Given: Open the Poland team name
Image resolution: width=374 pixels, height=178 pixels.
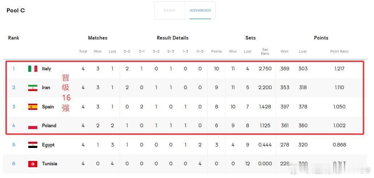Looking at the screenshot, I should coord(49,125).
